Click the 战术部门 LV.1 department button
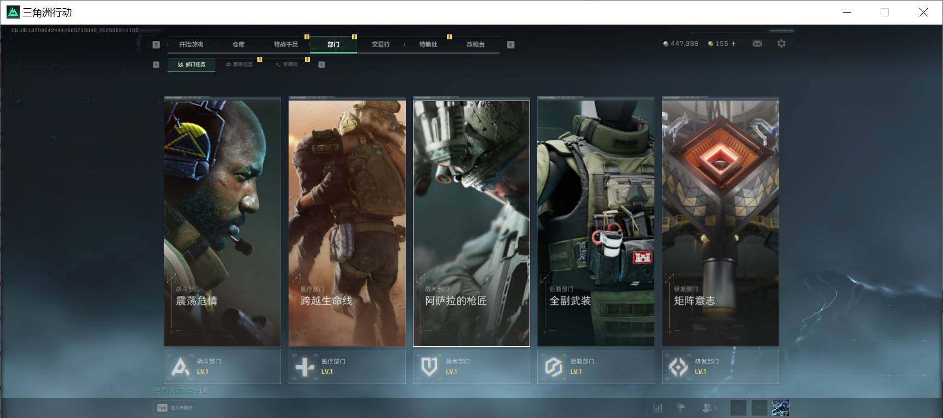Screen dimensions: 943x418 click(x=472, y=367)
